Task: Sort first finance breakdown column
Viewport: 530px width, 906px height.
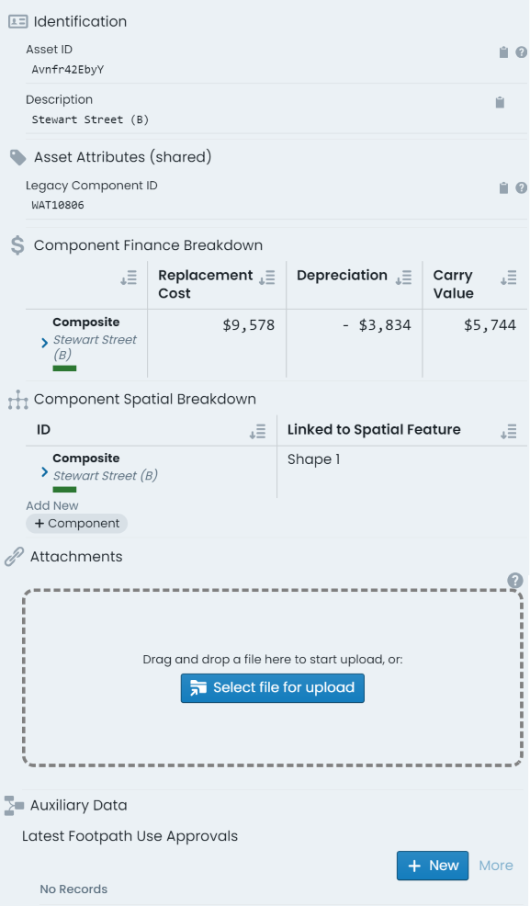Action: point(129,277)
